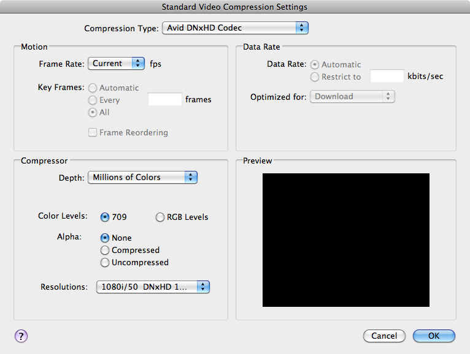Expand the Frame Rate popup menu
The width and height of the screenshot is (470, 354).
[117, 64]
